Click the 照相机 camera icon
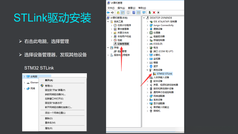 point(151,111)
